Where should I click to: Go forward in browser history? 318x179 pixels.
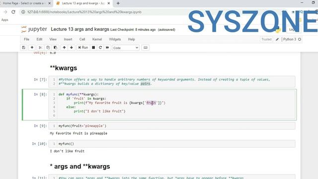[x=5, y=12]
